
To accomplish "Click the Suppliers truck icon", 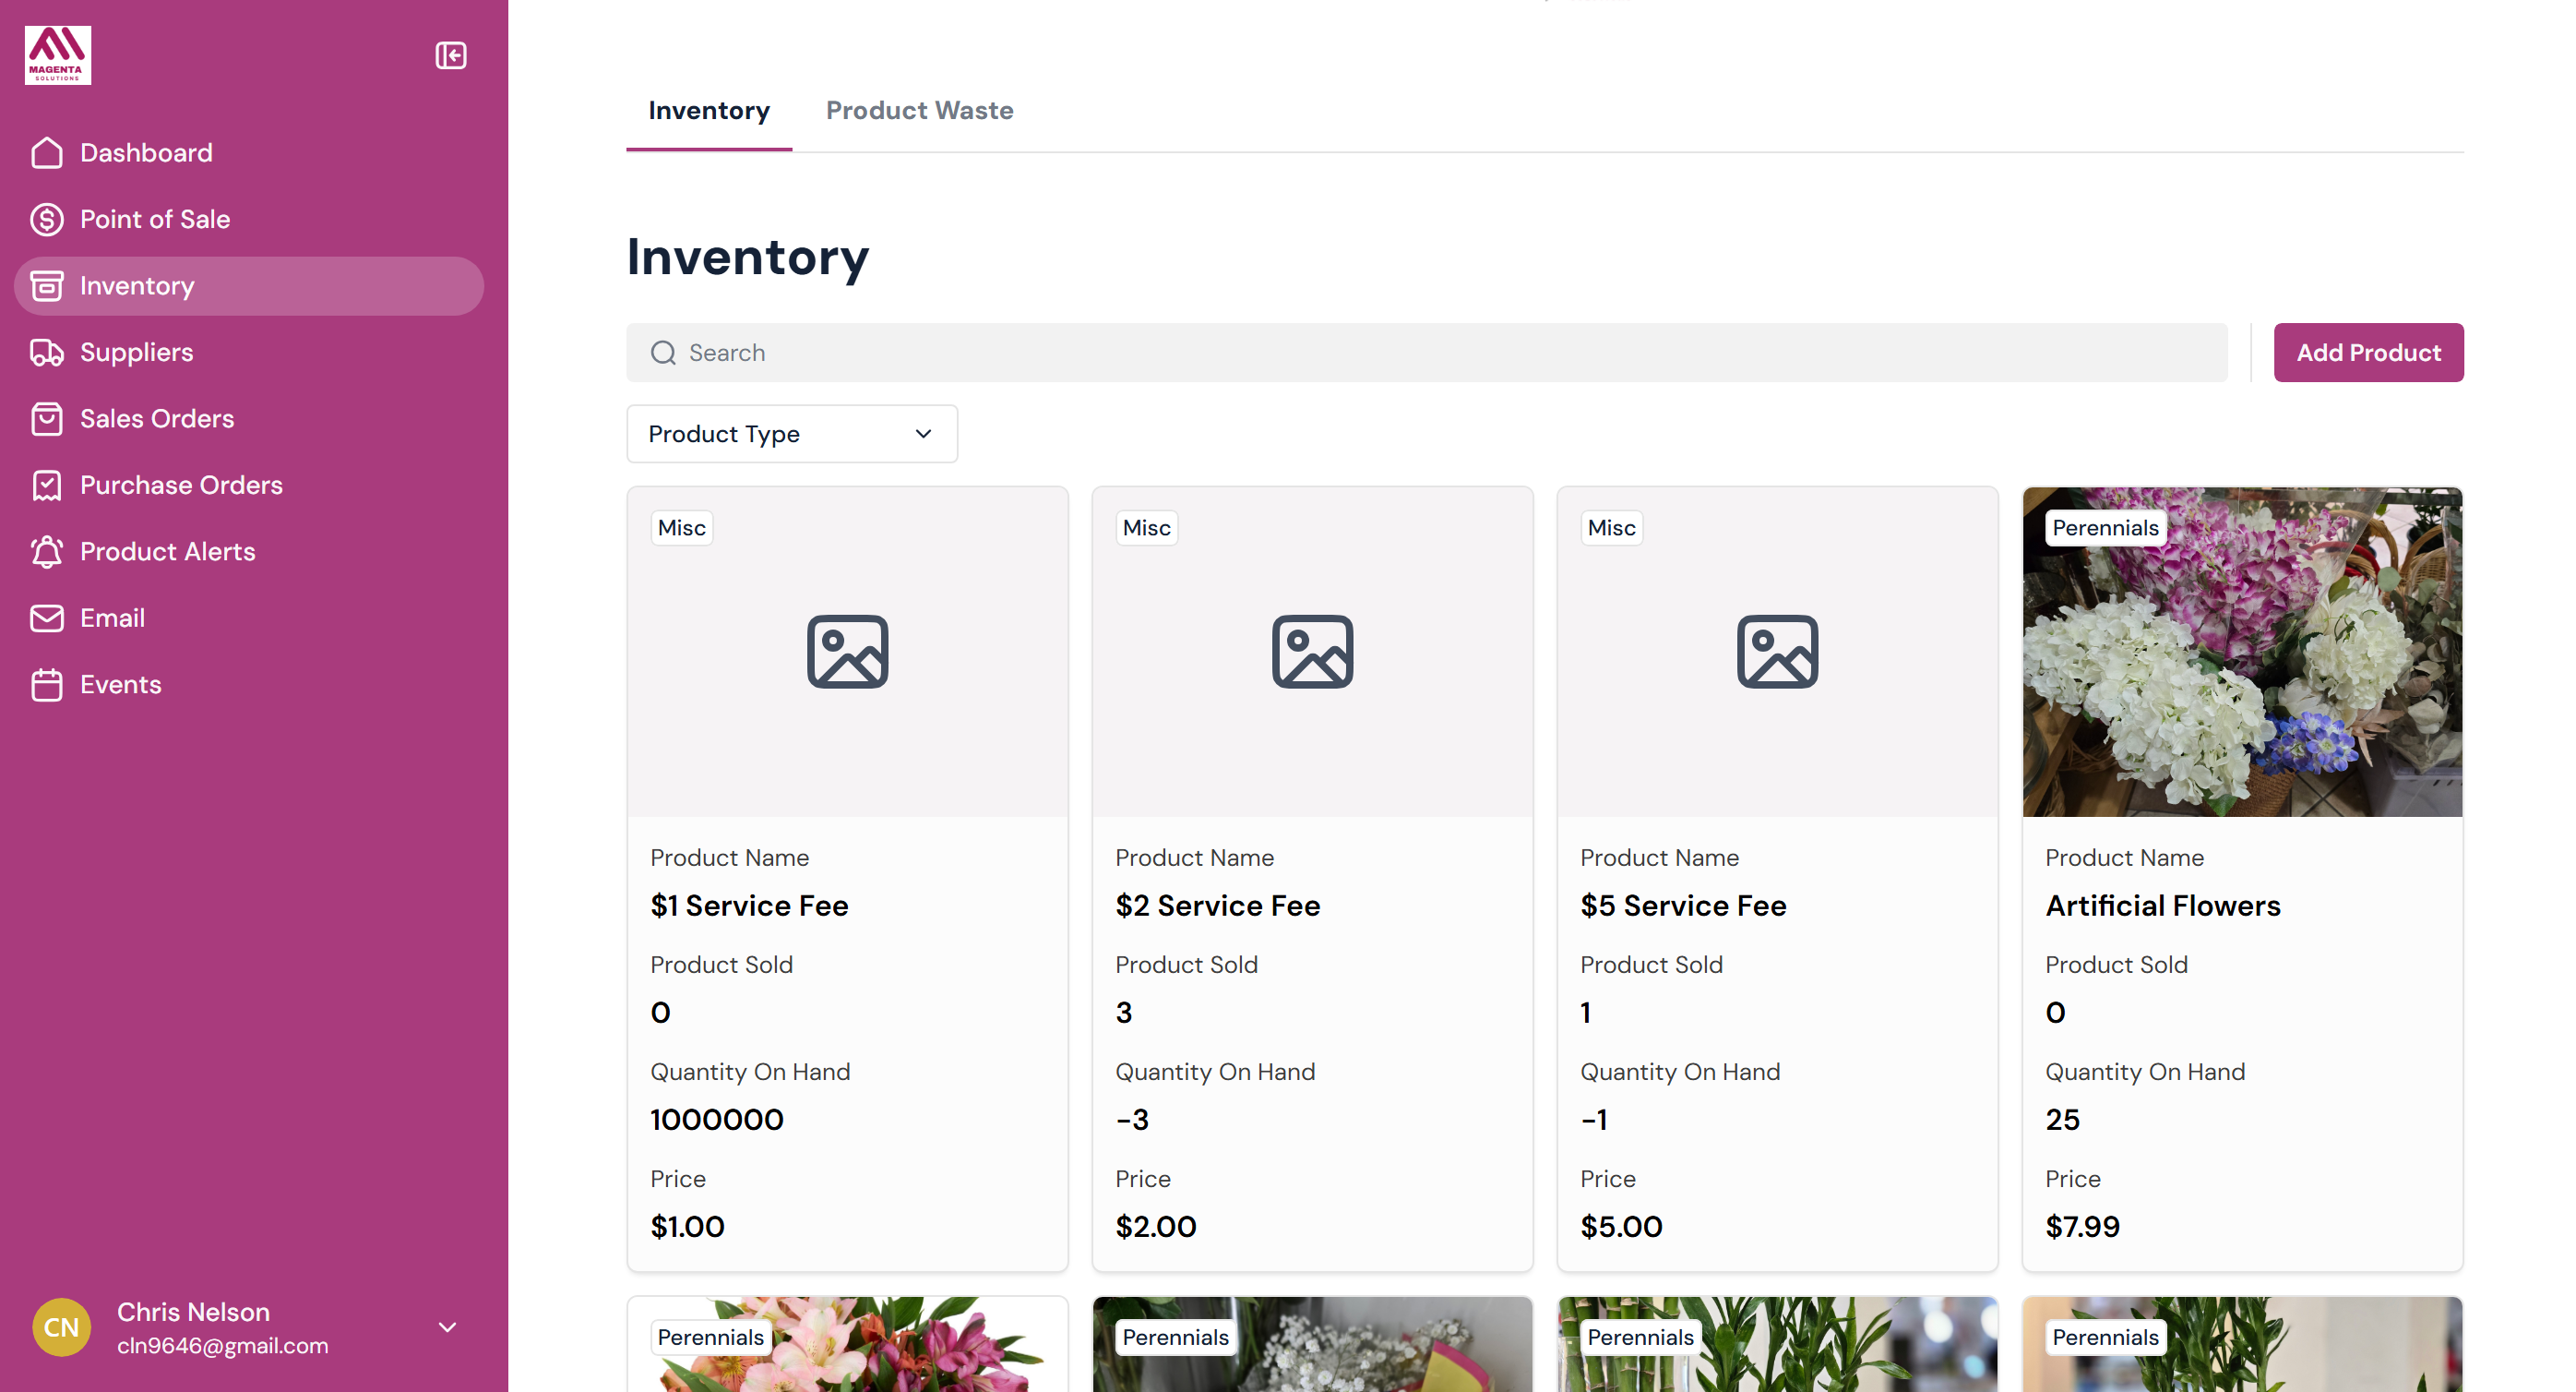I will [x=47, y=353].
